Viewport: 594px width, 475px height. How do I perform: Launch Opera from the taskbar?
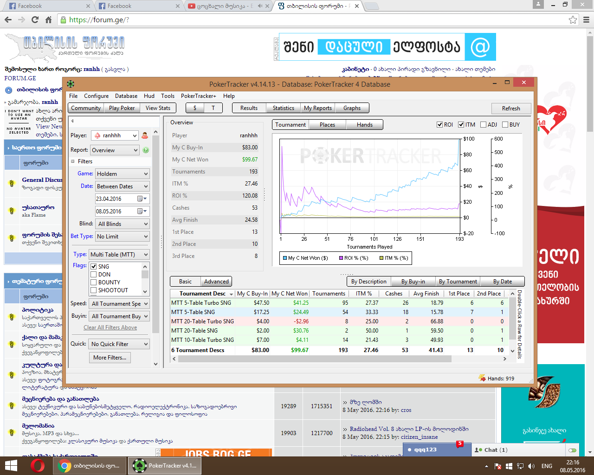pyautogui.click(x=38, y=466)
